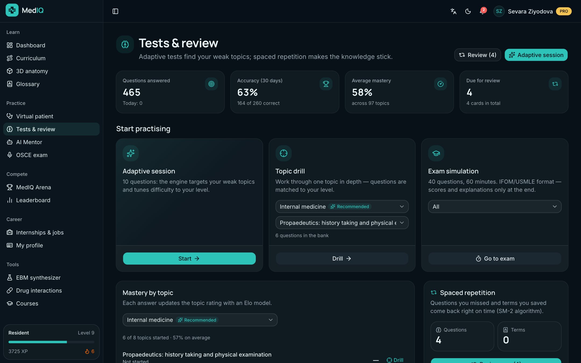This screenshot has height=363, width=581.
Task: Click the SZ user avatar
Action: 499,11
